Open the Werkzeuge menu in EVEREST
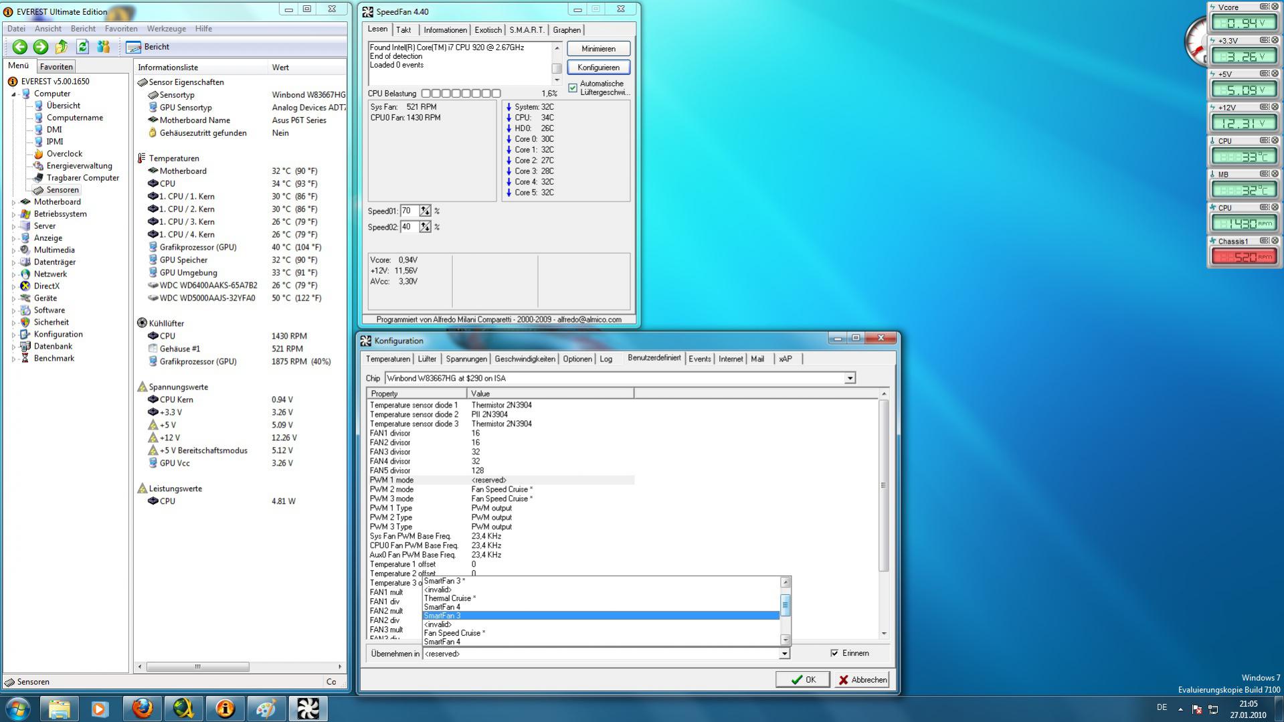The height and width of the screenshot is (722, 1284). [167, 29]
